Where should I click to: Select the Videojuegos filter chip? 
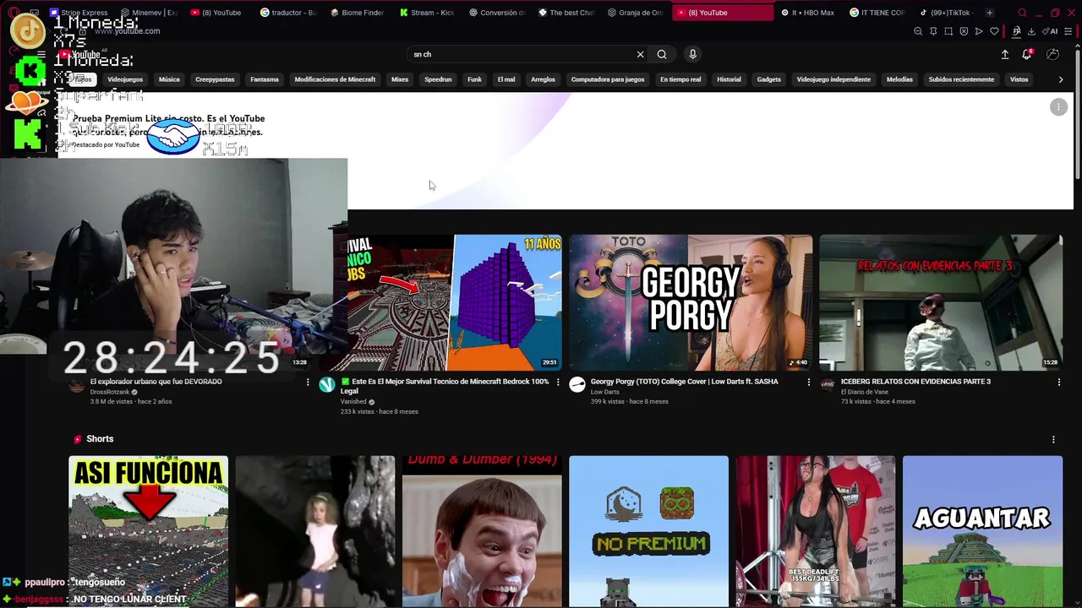[x=125, y=79]
